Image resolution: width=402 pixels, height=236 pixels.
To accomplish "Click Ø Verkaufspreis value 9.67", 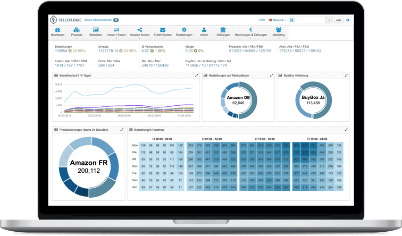I will pos(145,51).
